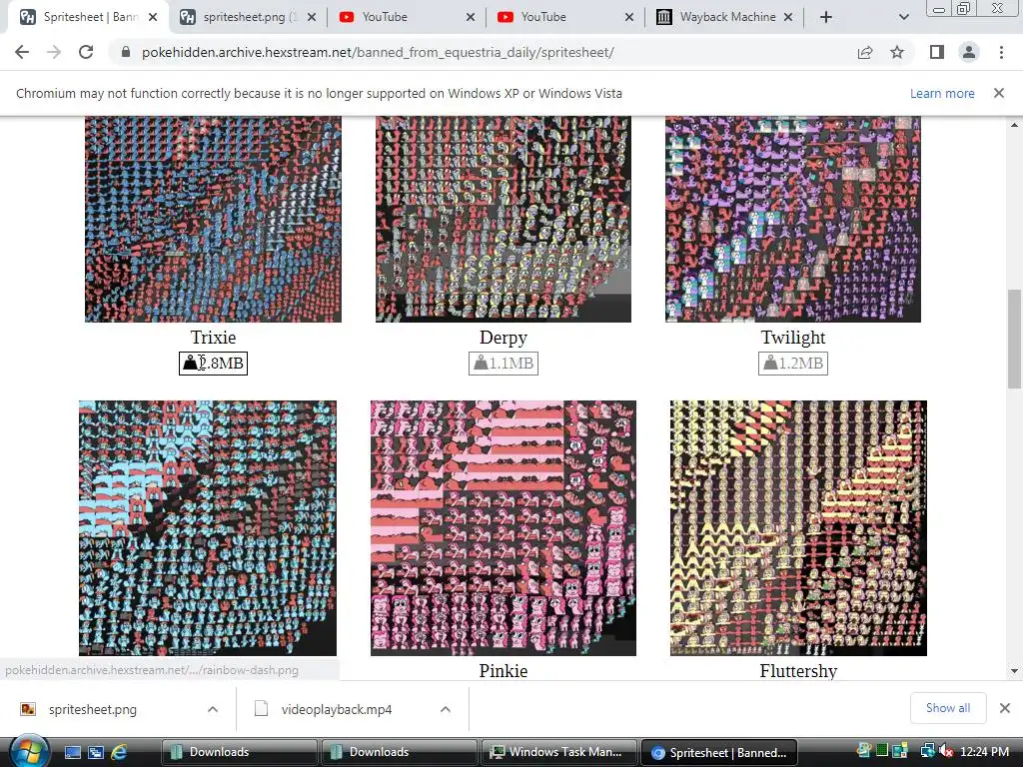Screen dimensions: 1023x767
Task: Share this page using the share icon
Action: (x=865, y=52)
